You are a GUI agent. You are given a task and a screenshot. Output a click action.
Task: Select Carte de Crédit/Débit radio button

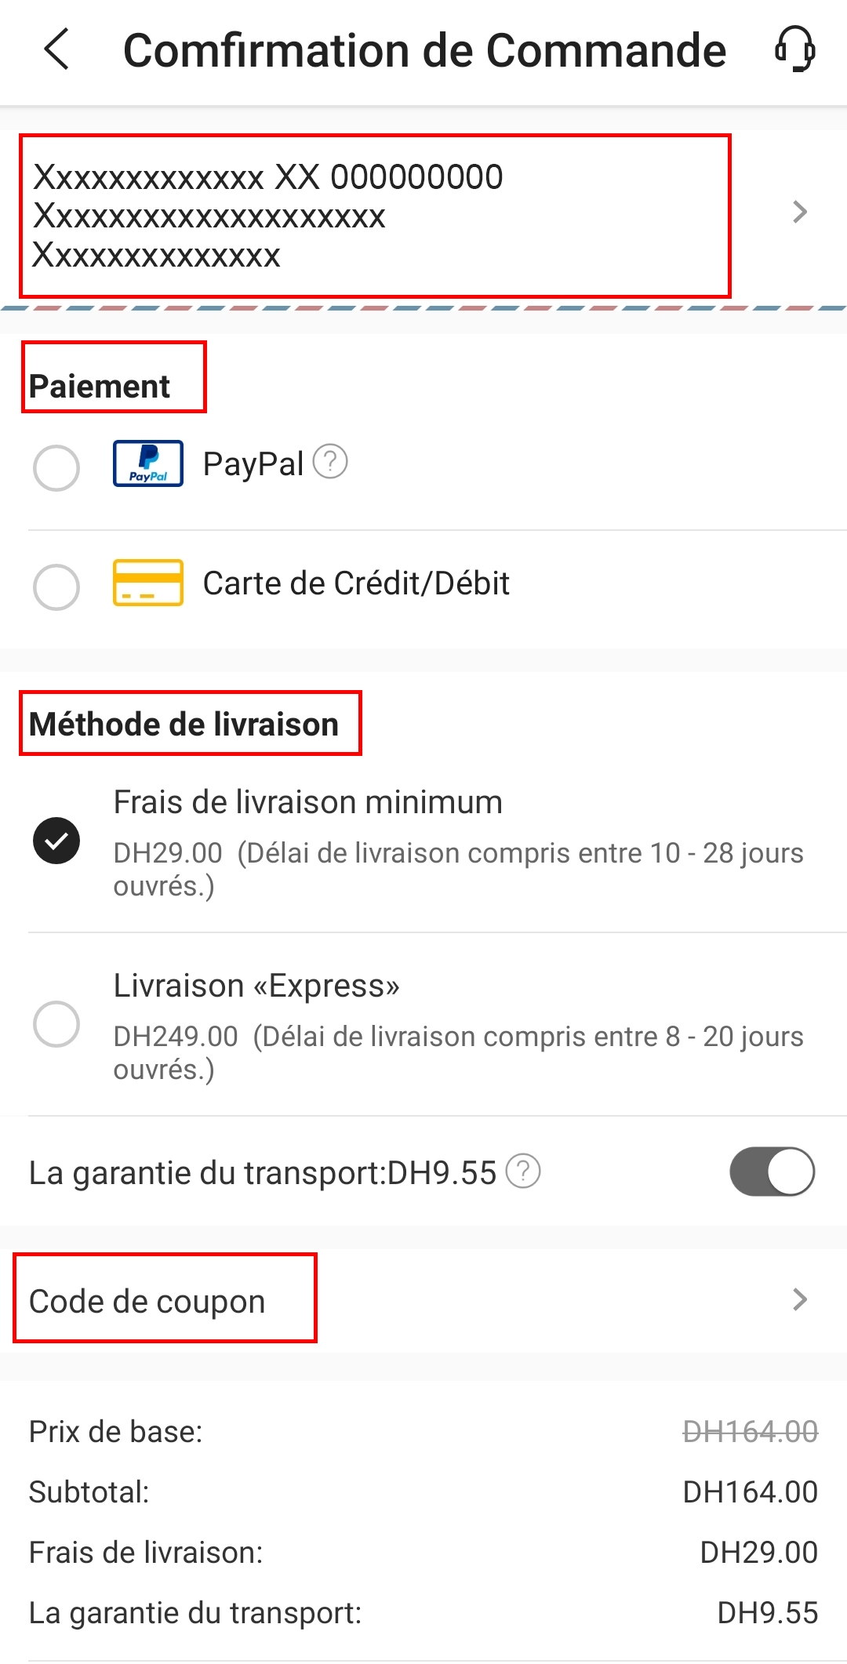click(56, 587)
